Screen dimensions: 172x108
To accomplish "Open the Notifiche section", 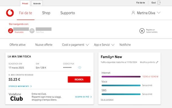I will 125,45.
